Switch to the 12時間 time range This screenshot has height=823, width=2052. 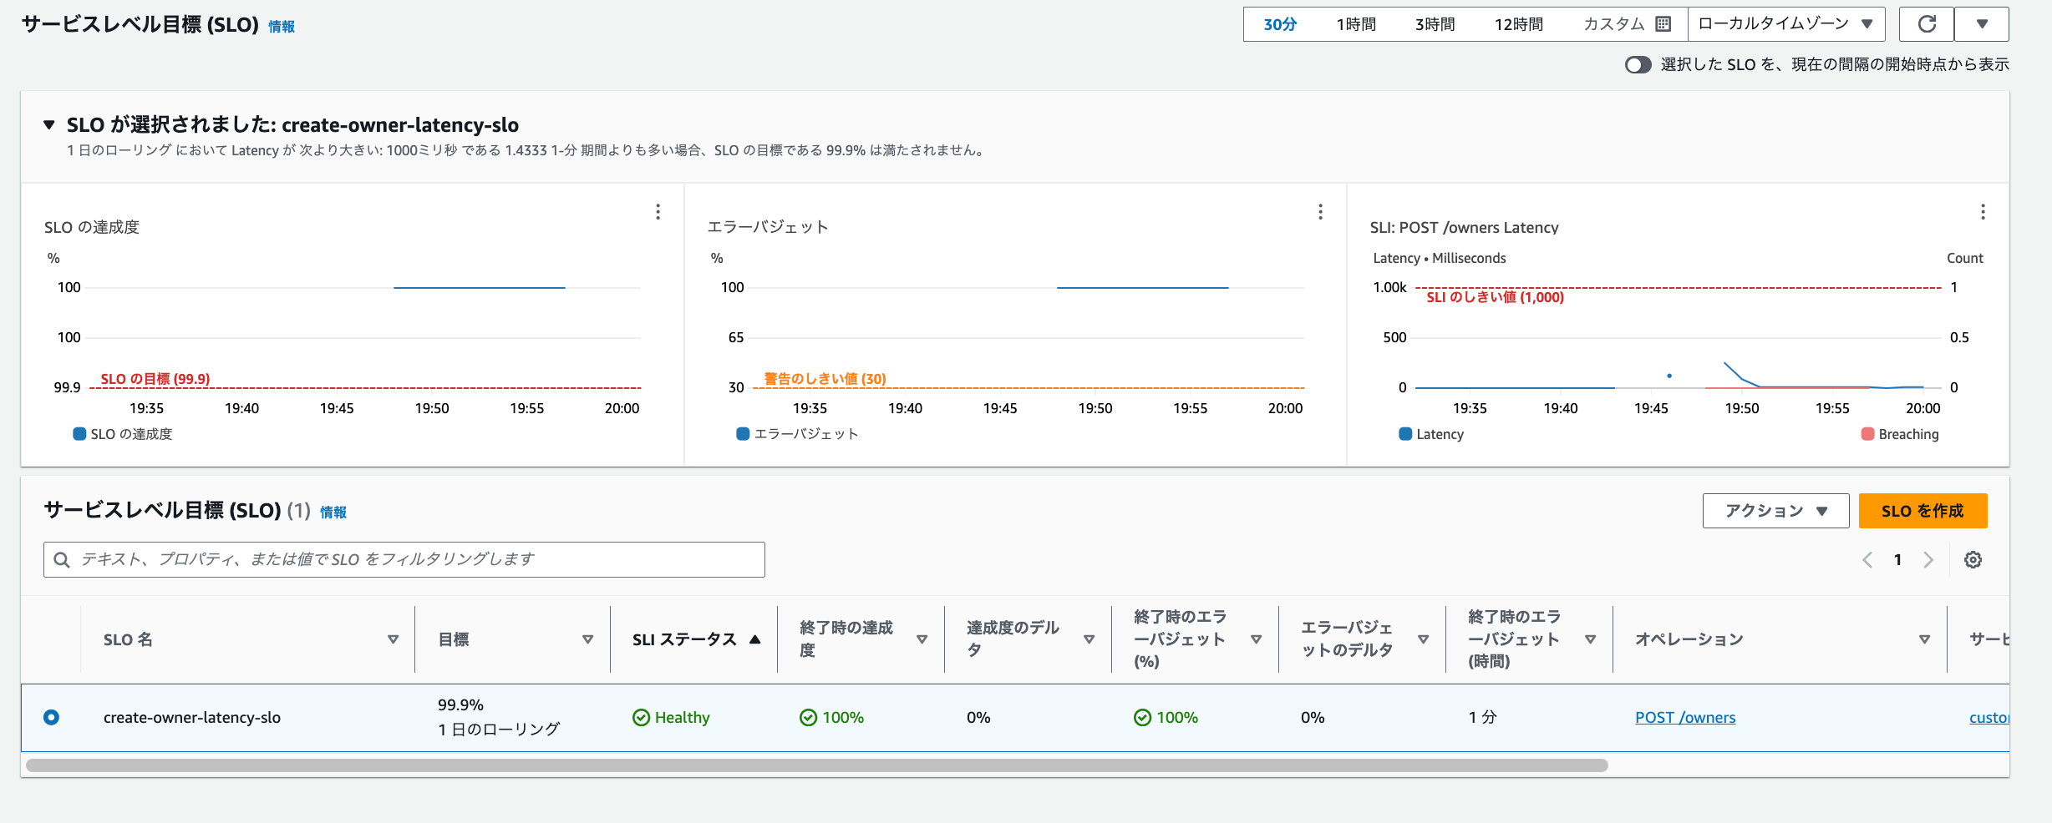pos(1518,24)
